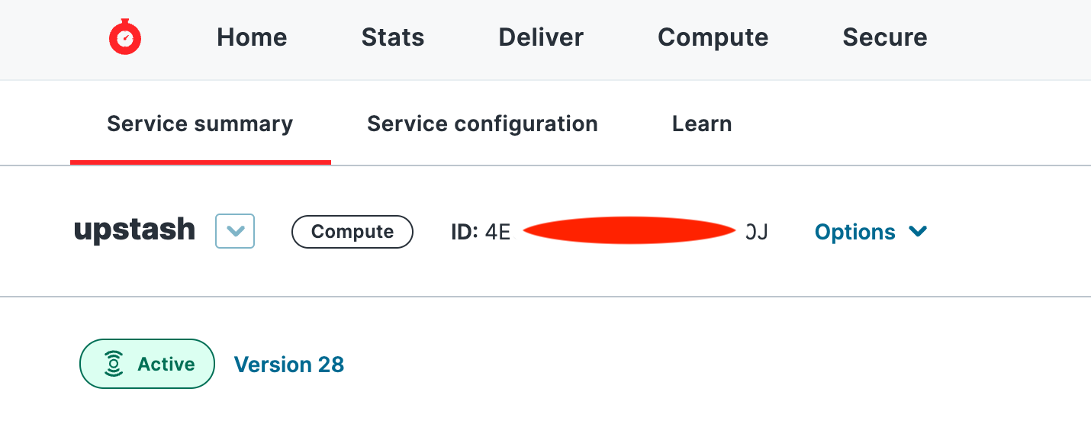Switch to the Service configuration tab

point(482,124)
